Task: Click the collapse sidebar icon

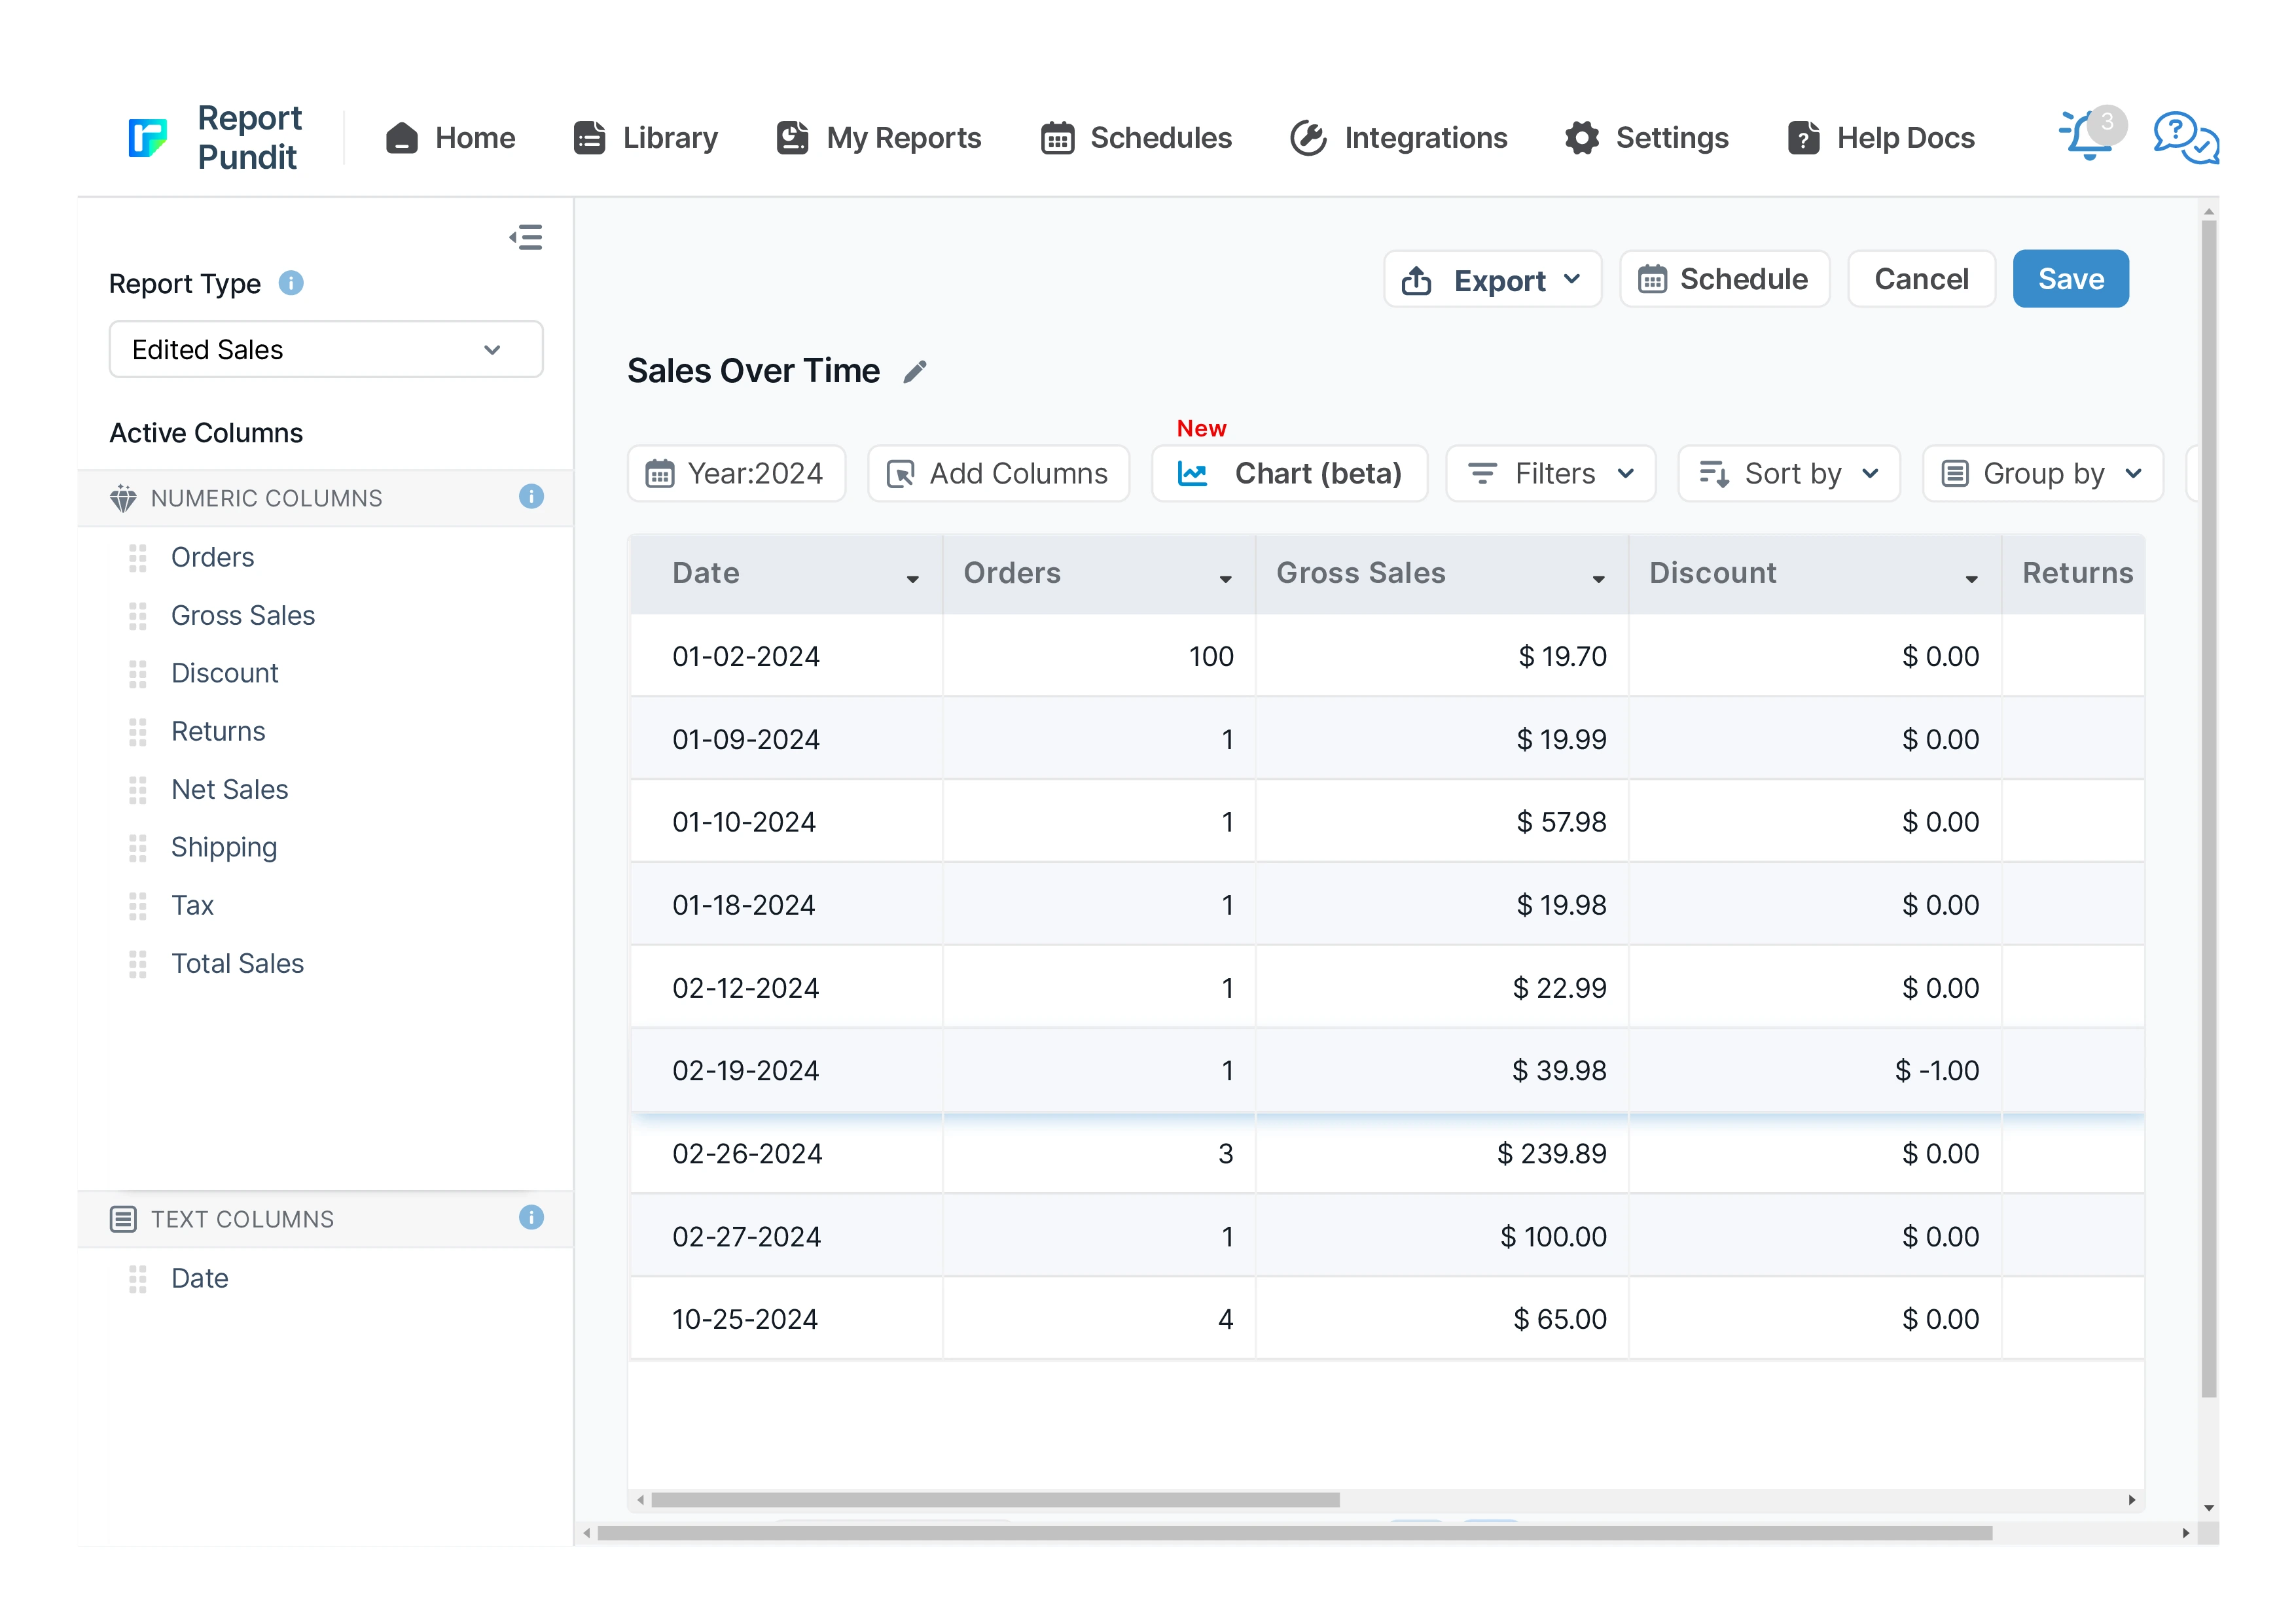Action: (x=526, y=237)
